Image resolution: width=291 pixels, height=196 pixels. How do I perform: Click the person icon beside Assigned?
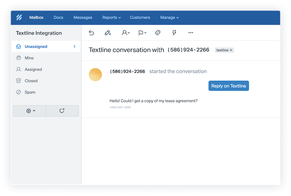pos(19,70)
